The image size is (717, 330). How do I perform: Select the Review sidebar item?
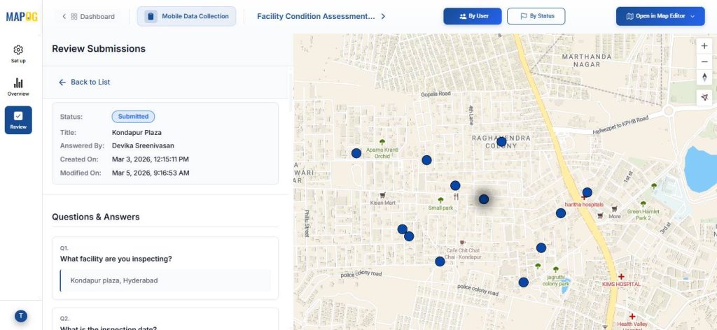tap(18, 120)
